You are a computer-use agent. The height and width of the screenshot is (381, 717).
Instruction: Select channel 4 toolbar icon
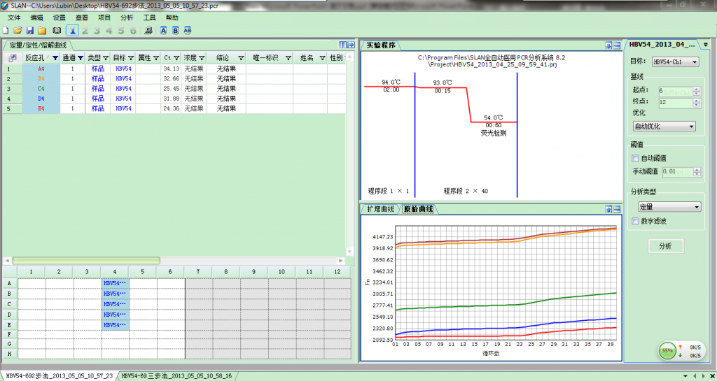tap(109, 31)
